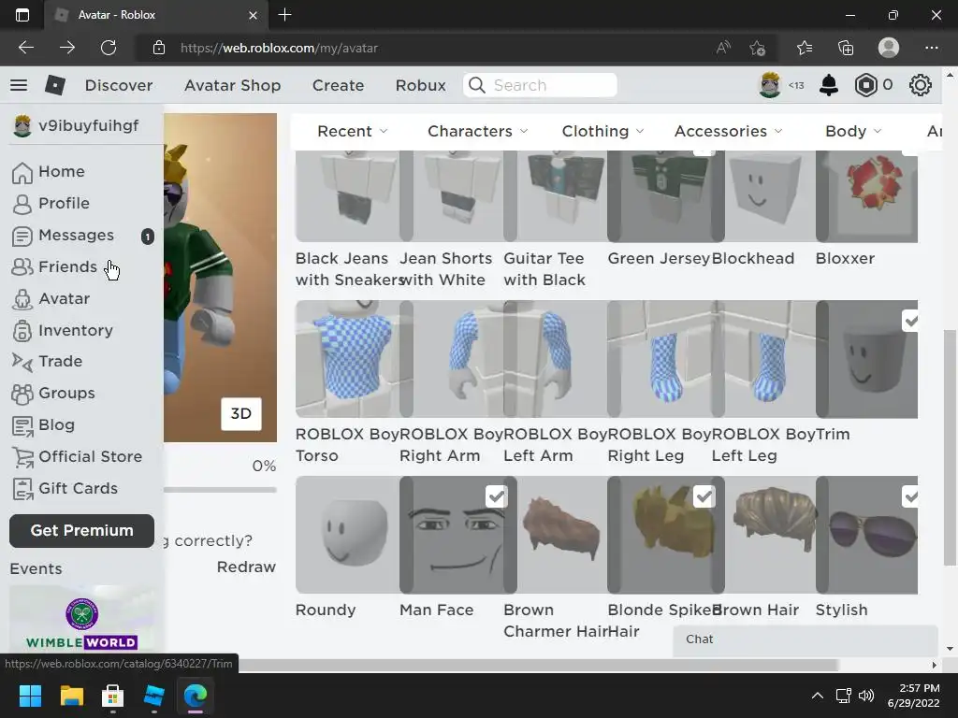Click the Get Premium button
This screenshot has width=958, height=718.
tap(82, 531)
